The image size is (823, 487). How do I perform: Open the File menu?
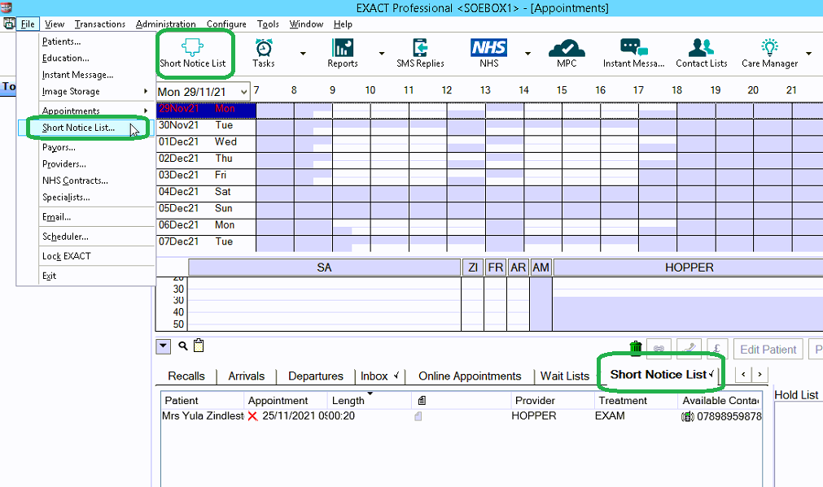(28, 24)
